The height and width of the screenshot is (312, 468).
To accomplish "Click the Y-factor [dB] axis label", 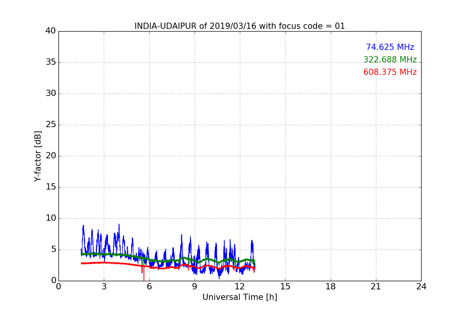I will tap(38, 156).
